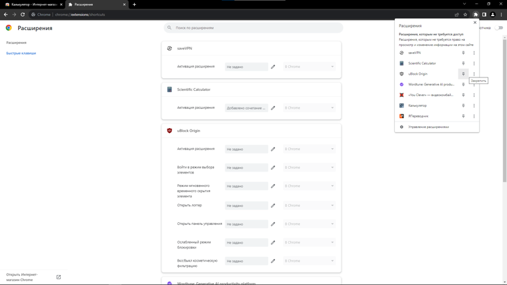This screenshot has height=285, width=507.
Task: Open Расширения section in sidebar
Action: pos(16,43)
